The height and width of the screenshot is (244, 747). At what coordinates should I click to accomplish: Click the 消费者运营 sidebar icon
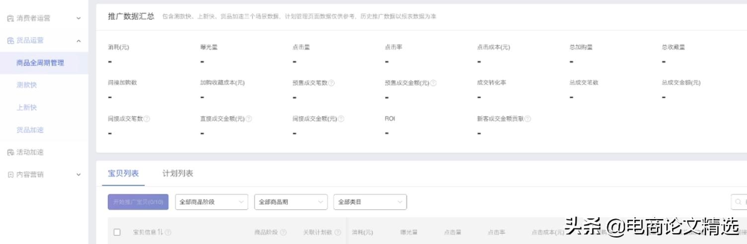[x=10, y=18]
